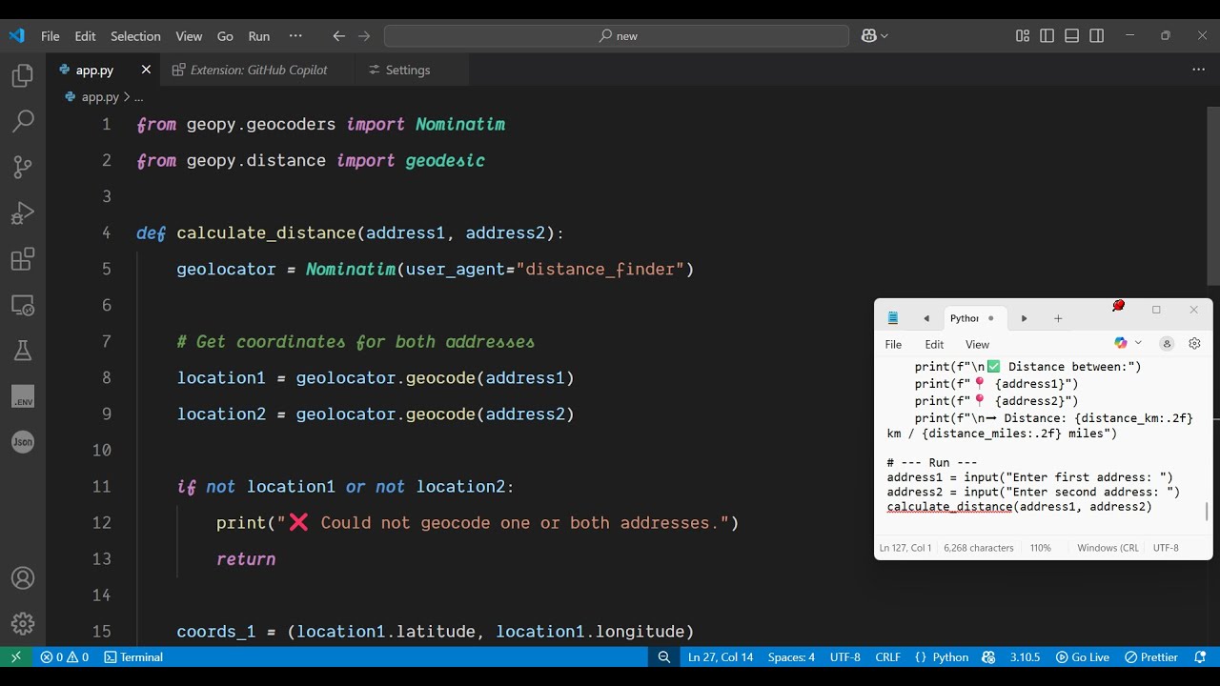Click the Copilot status bar icon
The image size is (1220, 686).
tap(988, 657)
